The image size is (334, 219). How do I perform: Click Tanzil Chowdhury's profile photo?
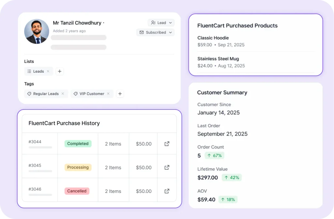(x=37, y=32)
